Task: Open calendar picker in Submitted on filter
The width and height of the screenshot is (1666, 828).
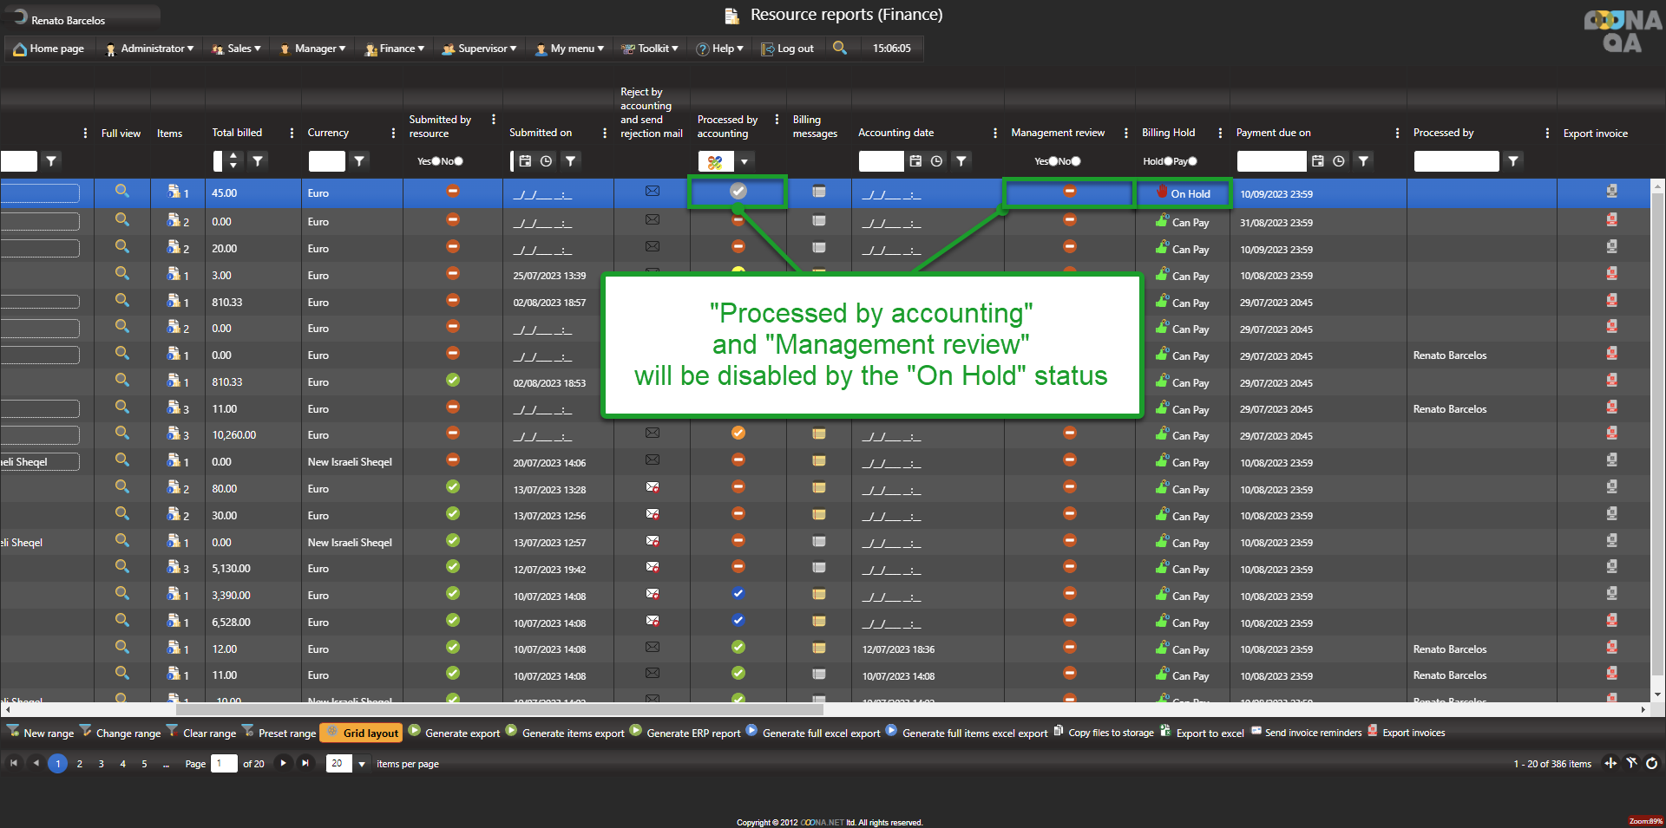Action: (525, 160)
